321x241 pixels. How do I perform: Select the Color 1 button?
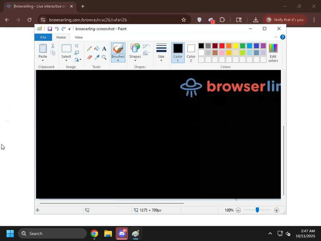click(178, 53)
